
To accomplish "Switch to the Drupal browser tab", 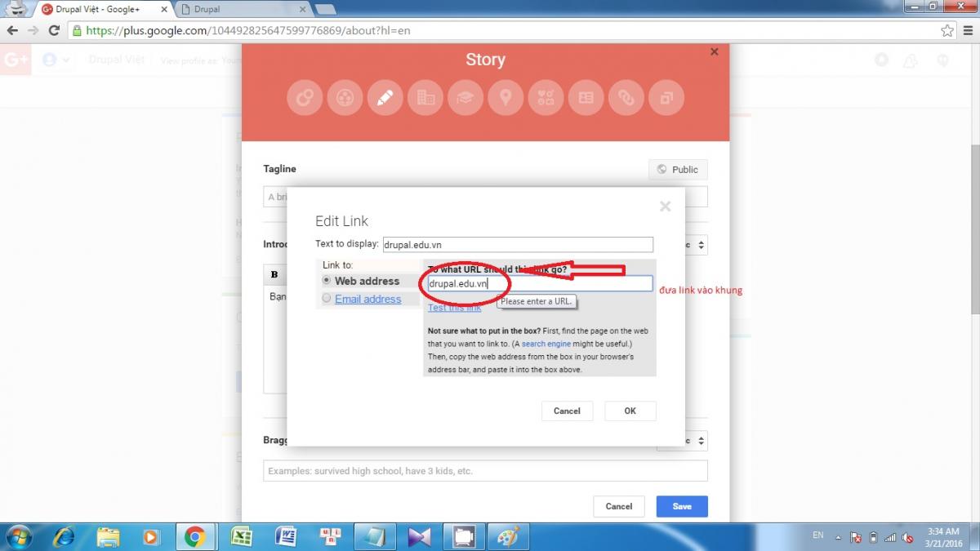I will pyautogui.click(x=243, y=10).
